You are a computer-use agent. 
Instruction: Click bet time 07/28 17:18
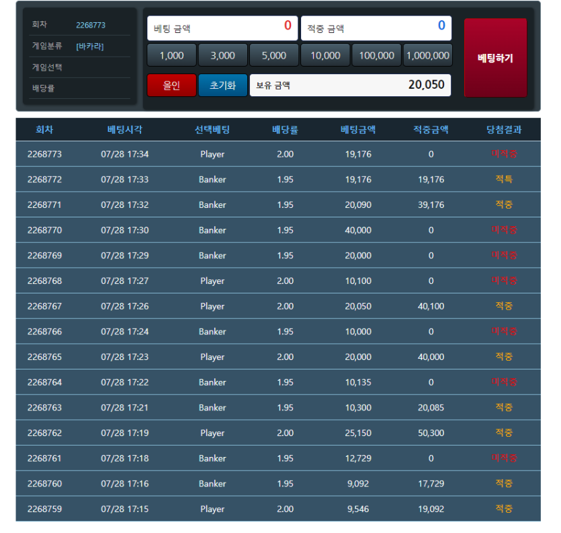(x=125, y=458)
